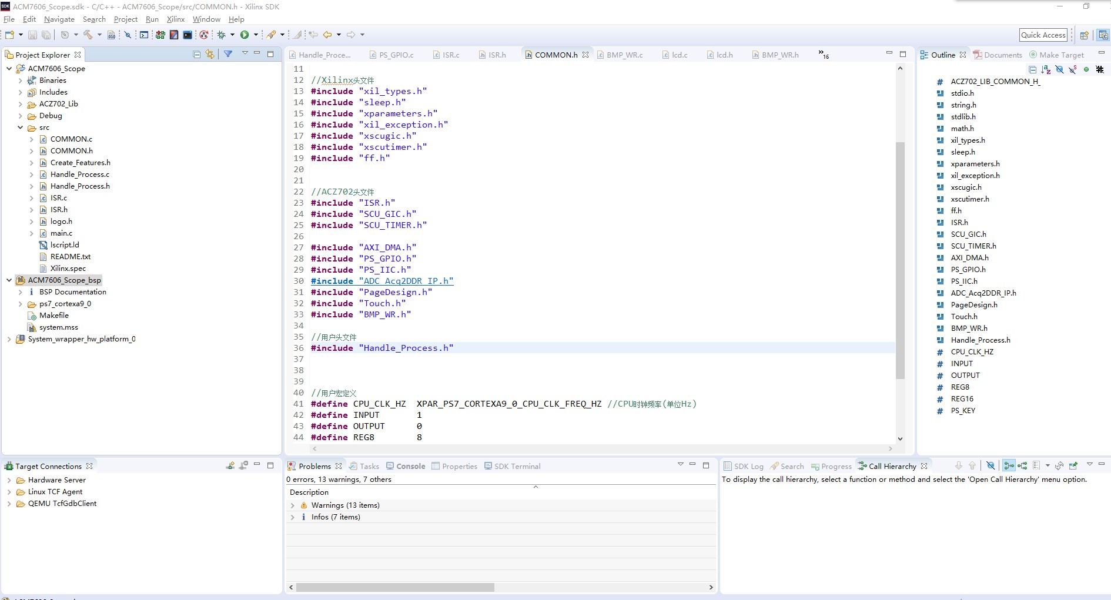Click the Quick Access field

[x=1043, y=35]
